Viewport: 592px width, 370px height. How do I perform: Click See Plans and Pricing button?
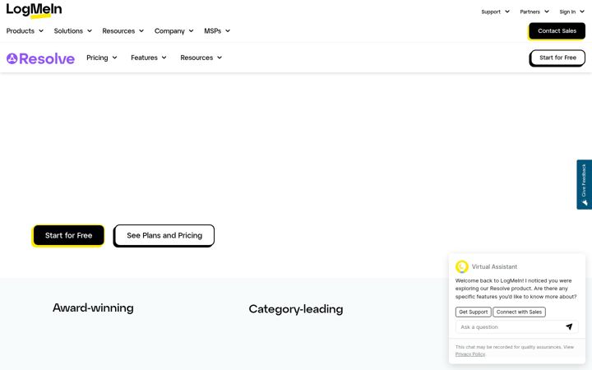coord(164,236)
